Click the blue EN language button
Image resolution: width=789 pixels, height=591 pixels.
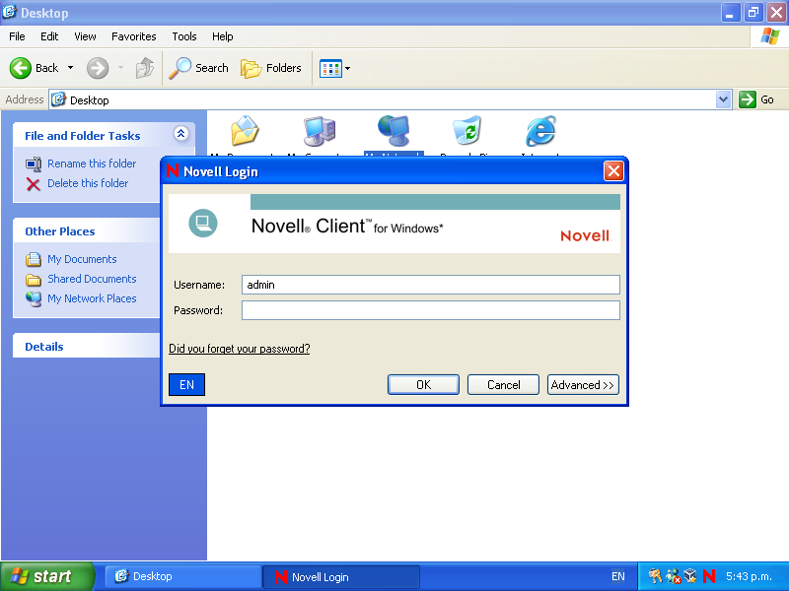[x=186, y=384]
